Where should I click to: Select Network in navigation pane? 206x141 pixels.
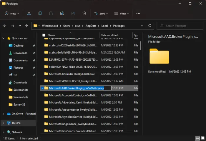17,132
